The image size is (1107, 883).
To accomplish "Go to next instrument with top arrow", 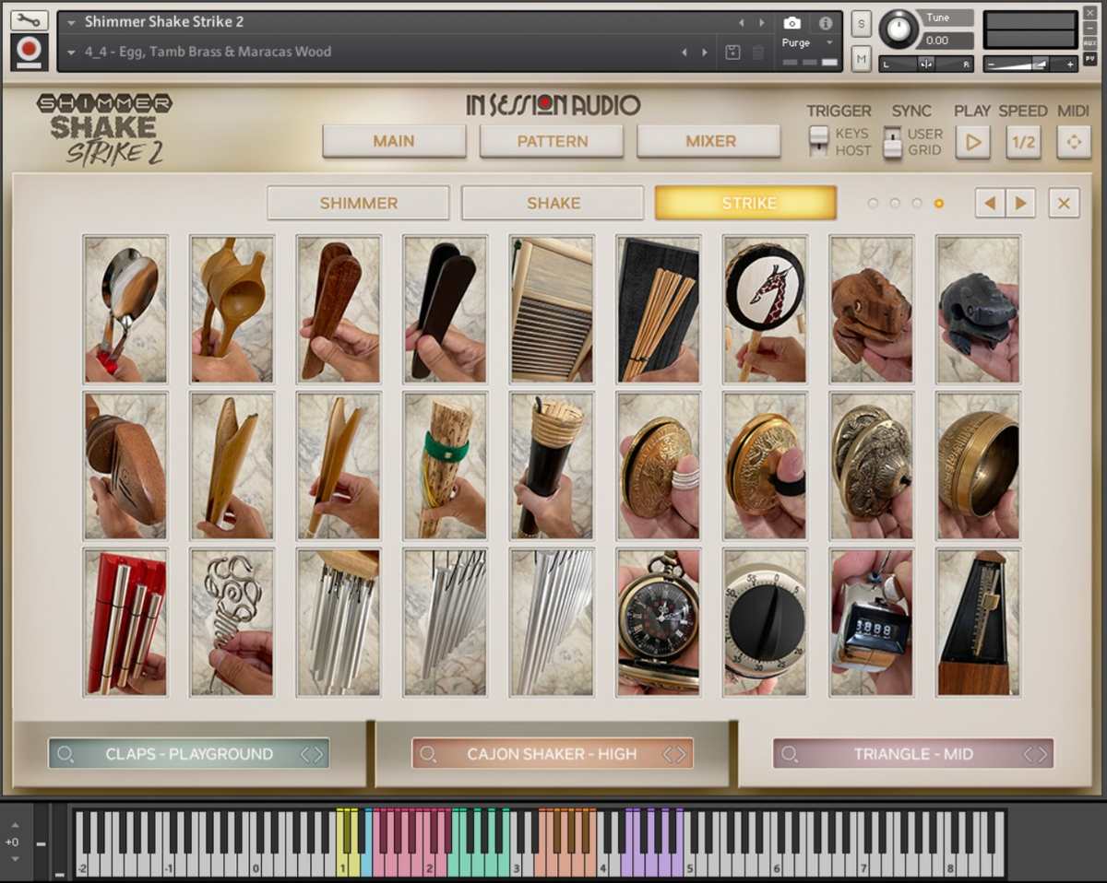I will tap(762, 22).
